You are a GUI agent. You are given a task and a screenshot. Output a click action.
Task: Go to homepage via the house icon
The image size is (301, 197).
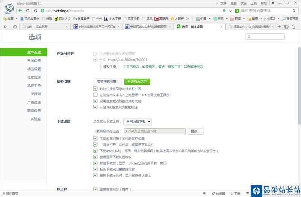(x=35, y=11)
